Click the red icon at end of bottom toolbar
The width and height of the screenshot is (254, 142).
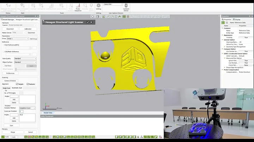pos(161,137)
